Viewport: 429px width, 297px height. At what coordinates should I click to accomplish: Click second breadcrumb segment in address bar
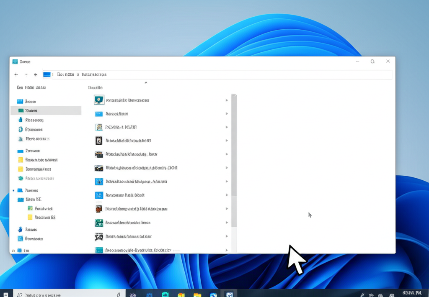94,74
